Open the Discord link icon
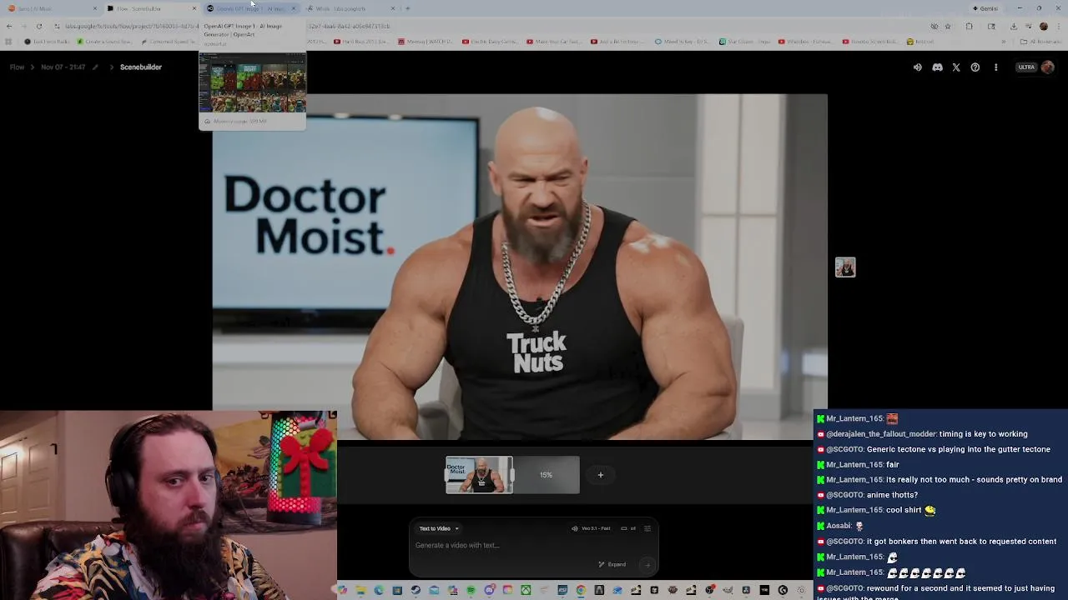The height and width of the screenshot is (600, 1068). click(x=937, y=67)
